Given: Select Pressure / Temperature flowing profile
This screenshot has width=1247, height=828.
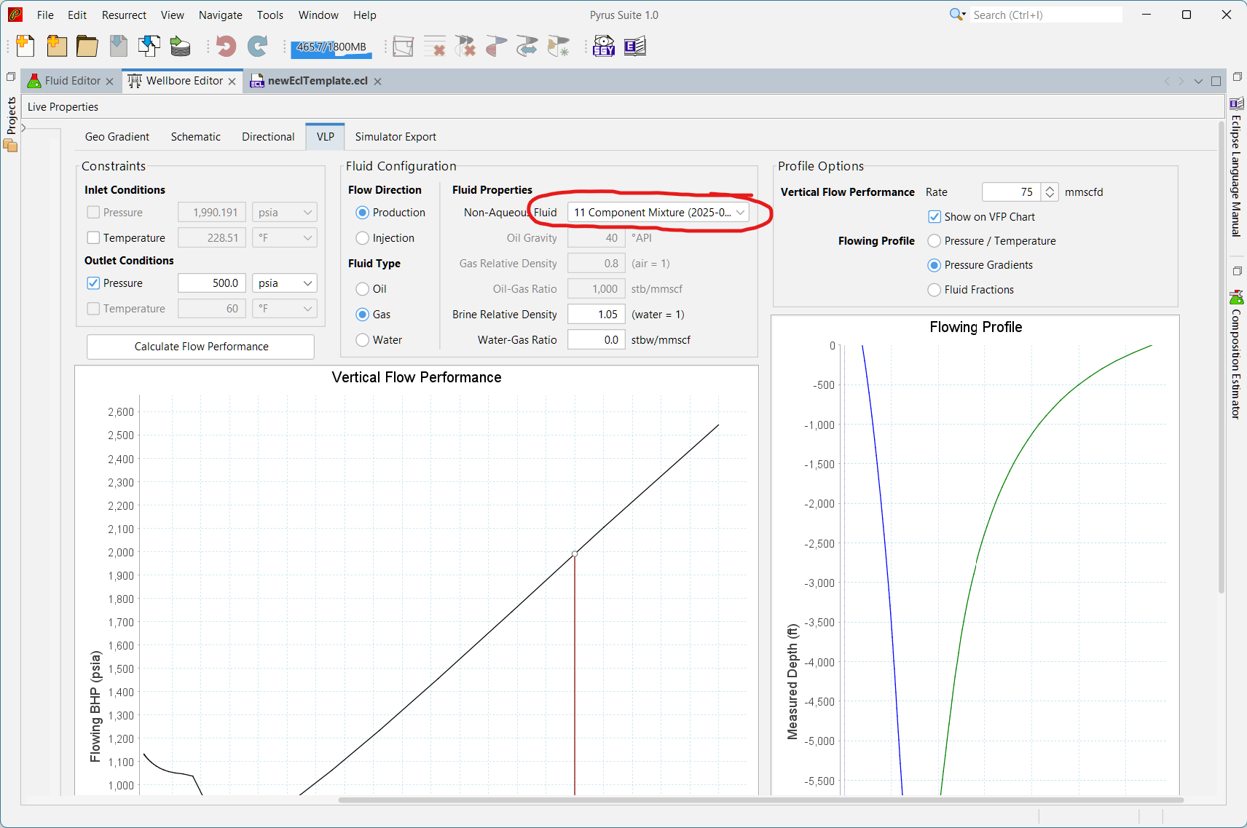Looking at the screenshot, I should 935,241.
